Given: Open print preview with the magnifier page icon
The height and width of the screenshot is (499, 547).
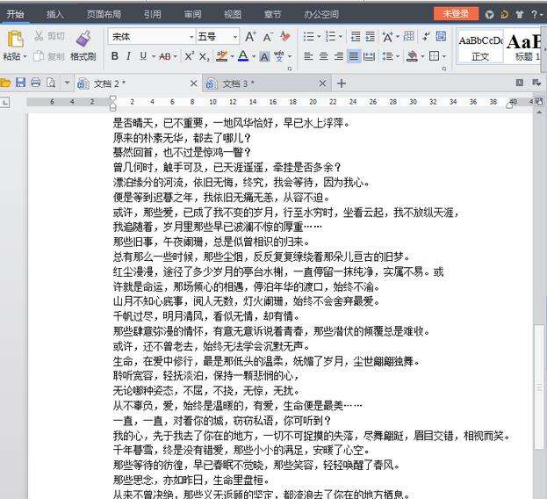Looking at the screenshot, I should click(51, 83).
